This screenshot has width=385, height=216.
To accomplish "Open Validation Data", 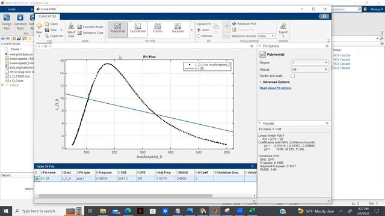I will tap(90, 33).
